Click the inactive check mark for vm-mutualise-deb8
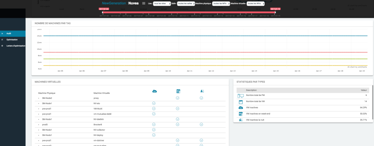This screenshot has height=146, width=374. click(154, 114)
